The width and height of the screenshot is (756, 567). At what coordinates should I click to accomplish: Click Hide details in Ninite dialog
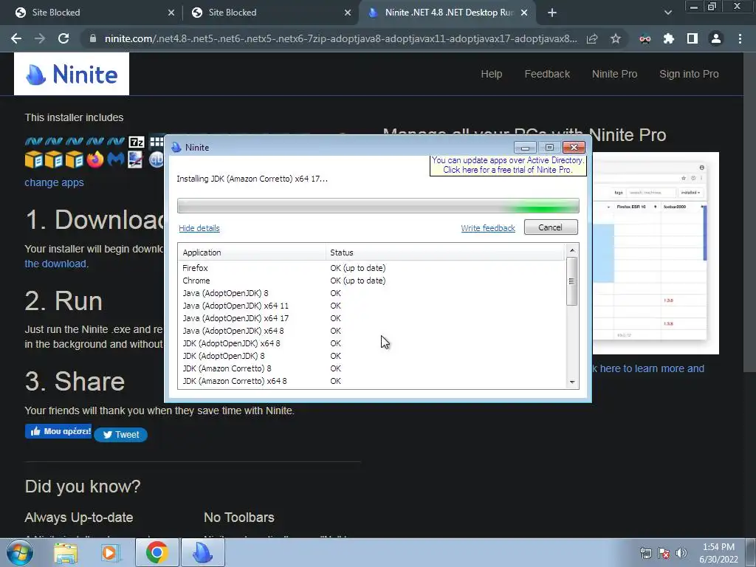point(199,228)
